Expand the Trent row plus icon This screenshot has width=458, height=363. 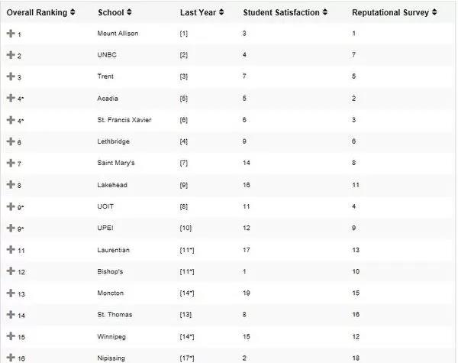11,76
